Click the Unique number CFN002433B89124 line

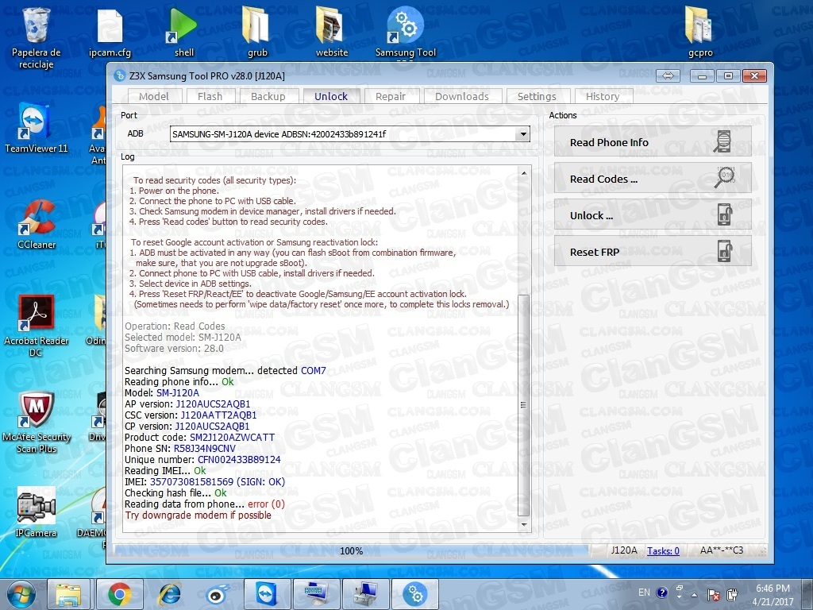(202, 460)
